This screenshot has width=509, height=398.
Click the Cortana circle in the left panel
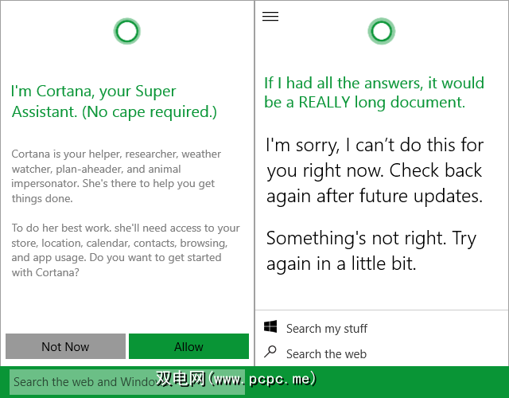126,32
